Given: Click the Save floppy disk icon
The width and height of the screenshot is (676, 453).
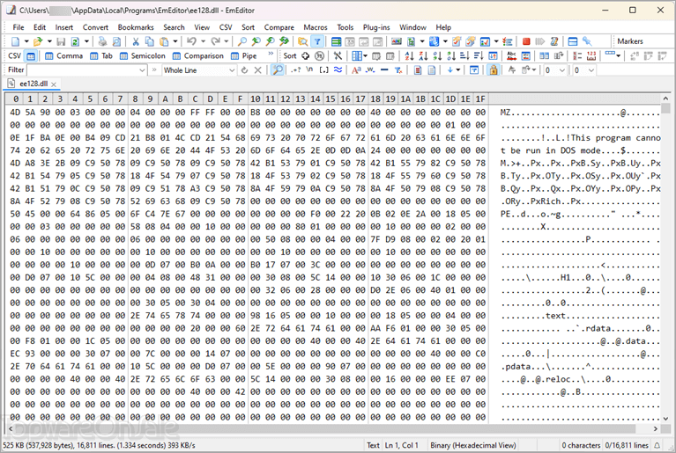Looking at the screenshot, I should coord(61,41).
